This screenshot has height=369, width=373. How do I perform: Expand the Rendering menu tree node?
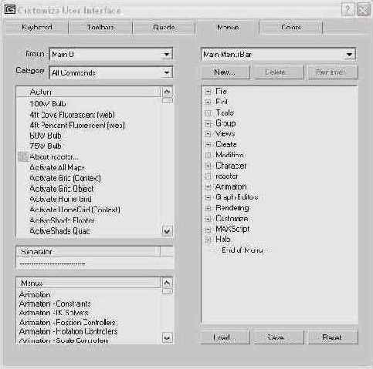pos(209,208)
